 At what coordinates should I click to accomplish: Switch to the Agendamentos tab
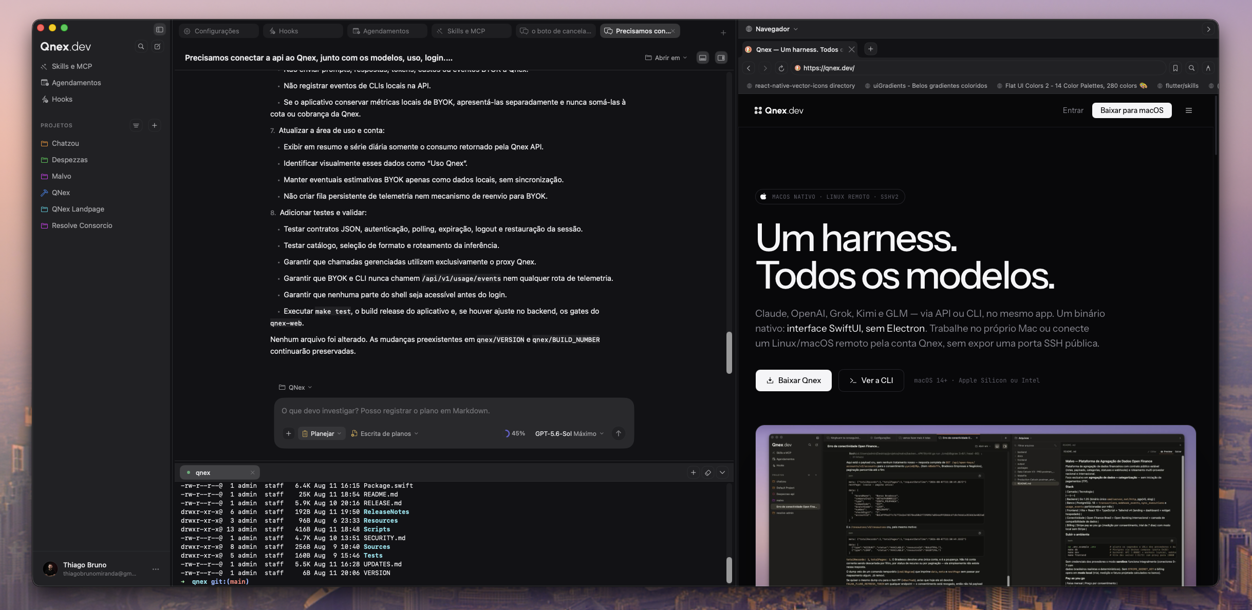point(387,31)
